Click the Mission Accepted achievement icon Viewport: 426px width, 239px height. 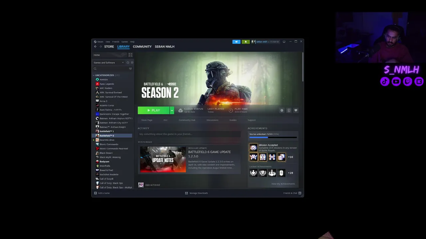point(253,148)
